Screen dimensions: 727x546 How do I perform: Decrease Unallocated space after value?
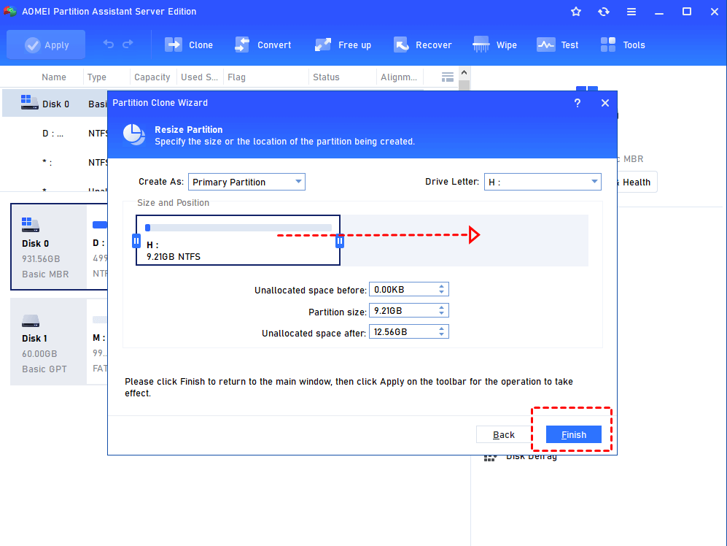441,335
